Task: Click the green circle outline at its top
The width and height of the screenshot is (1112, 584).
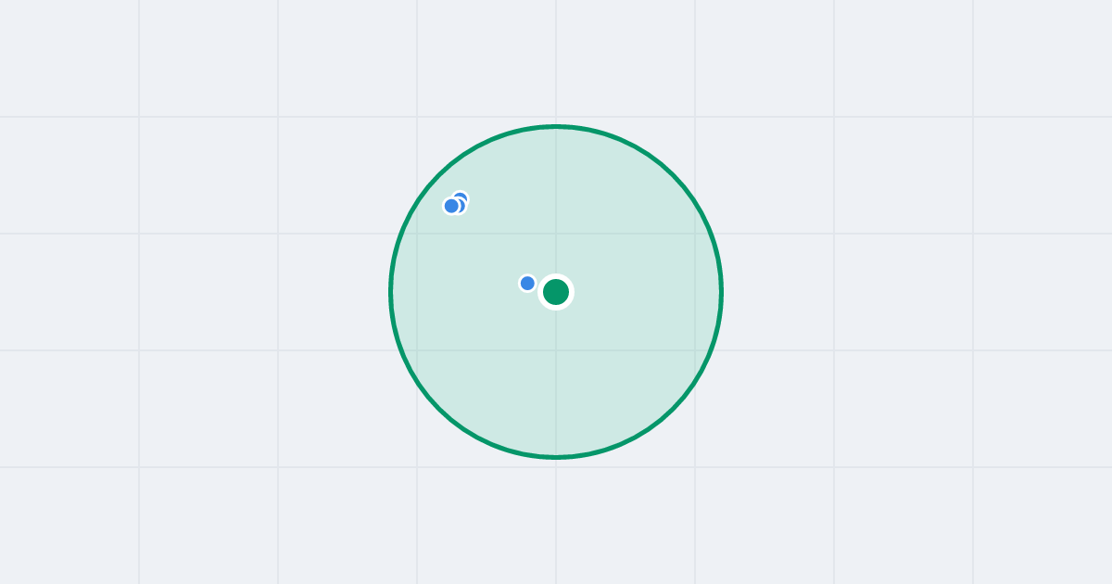Action: pos(556,126)
